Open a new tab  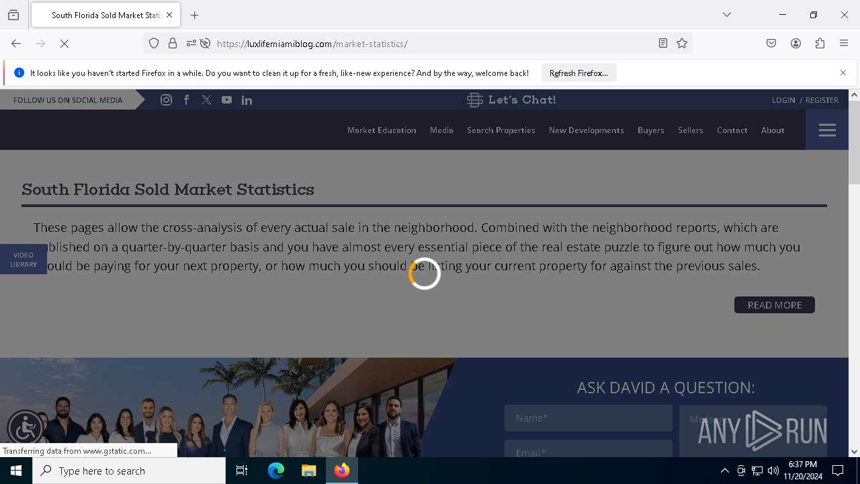click(x=195, y=15)
